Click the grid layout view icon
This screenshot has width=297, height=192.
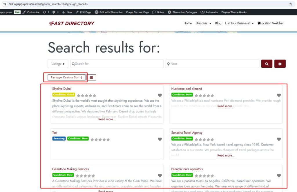[x=91, y=78]
